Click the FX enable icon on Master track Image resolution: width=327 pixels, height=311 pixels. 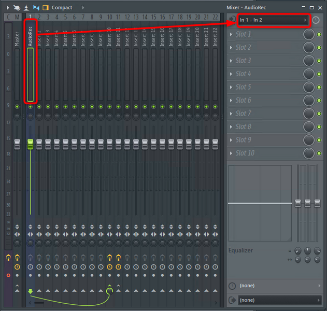click(17, 258)
